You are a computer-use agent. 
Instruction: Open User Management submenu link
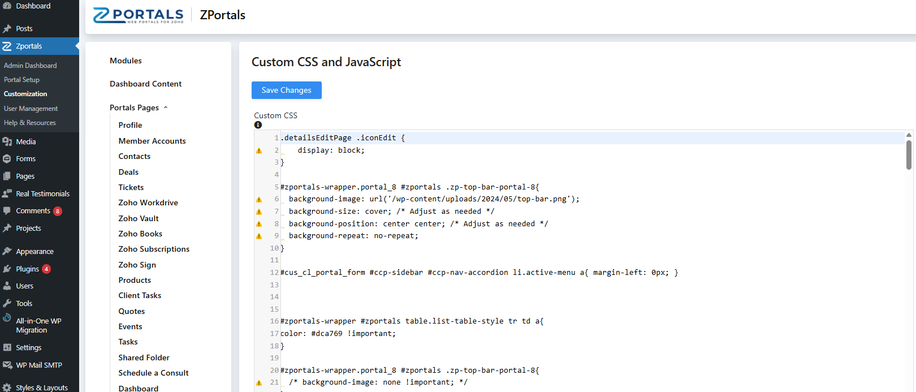(31, 109)
